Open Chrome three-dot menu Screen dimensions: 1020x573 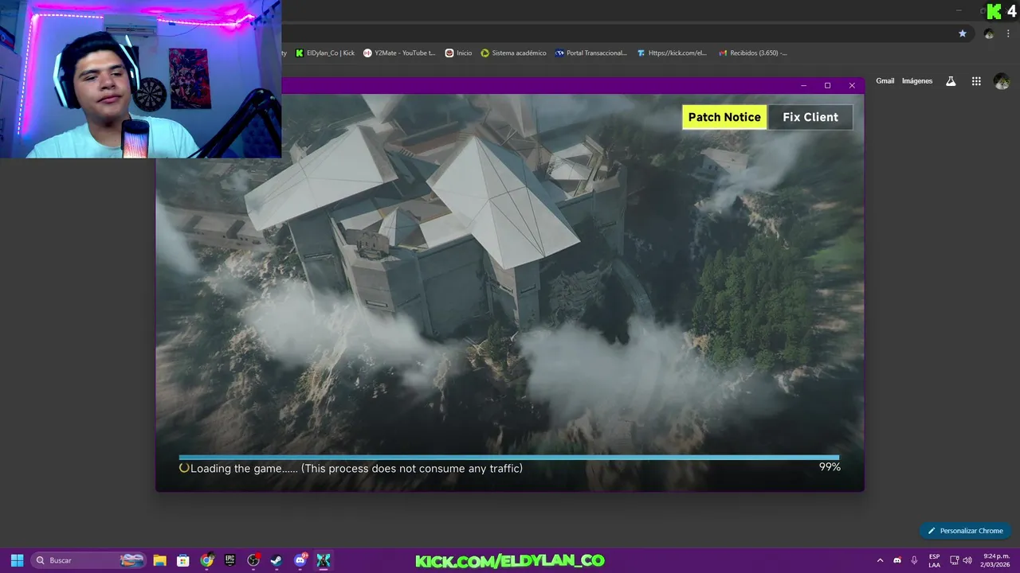1008,33
